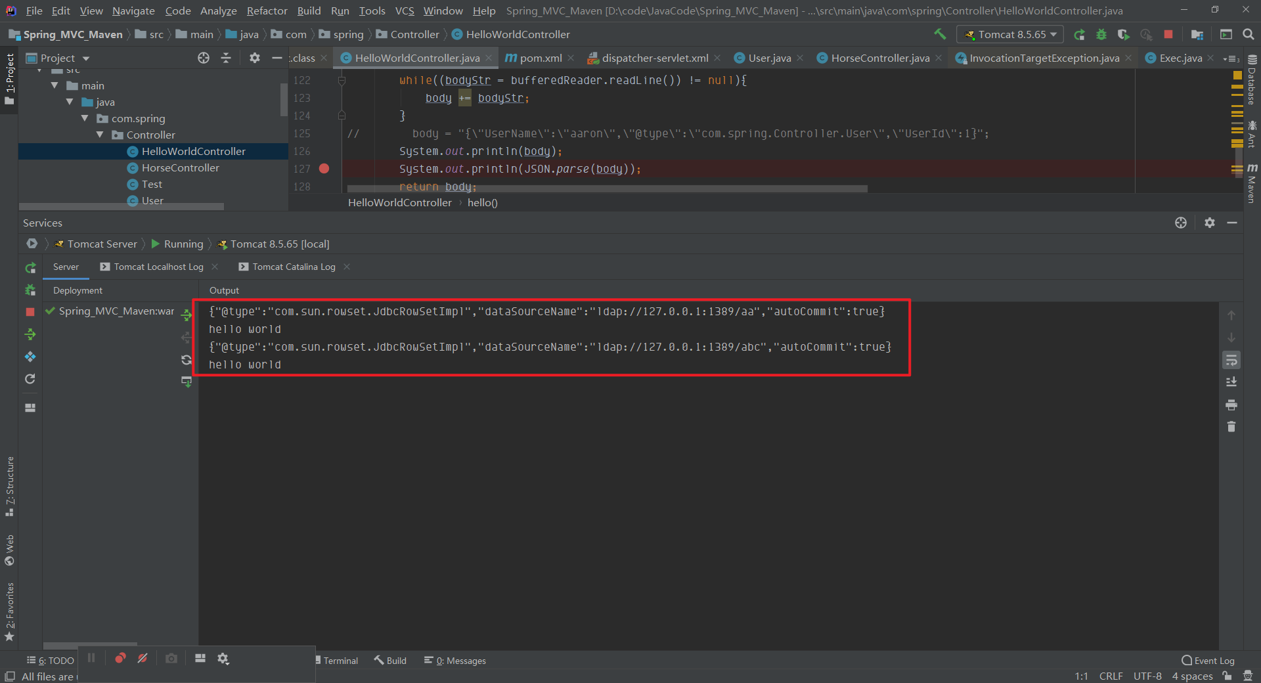Run Tomcat with coverage icon
This screenshot has width=1261, height=683.
pyautogui.click(x=1124, y=34)
